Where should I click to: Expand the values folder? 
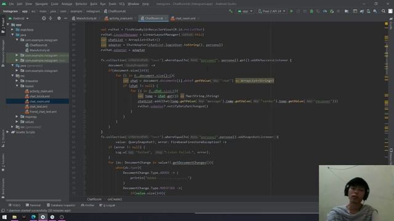(x=17, y=122)
